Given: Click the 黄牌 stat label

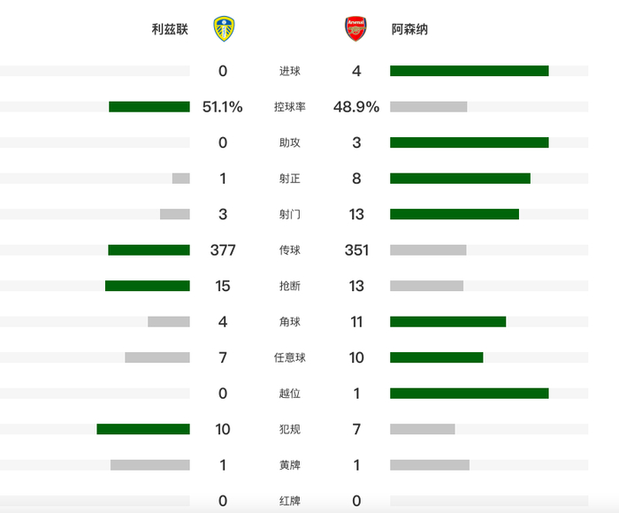Looking at the screenshot, I should [x=289, y=465].
